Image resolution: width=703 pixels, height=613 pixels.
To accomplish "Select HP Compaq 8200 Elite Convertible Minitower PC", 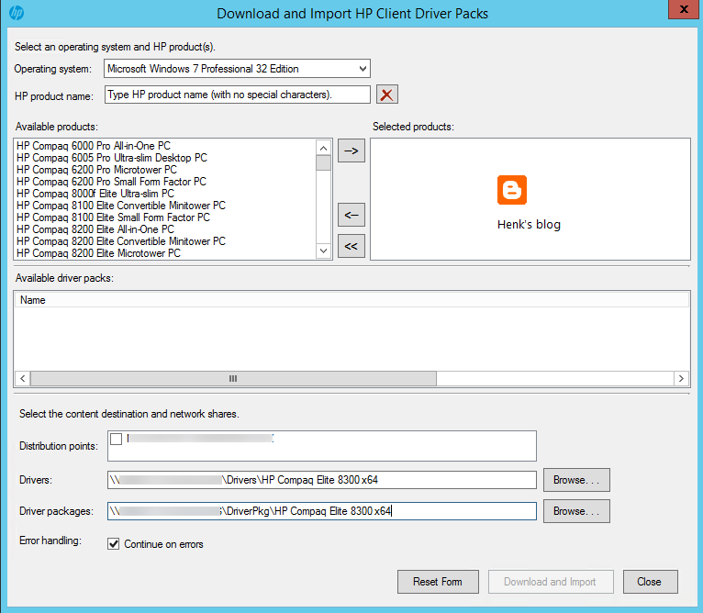I will (x=121, y=241).
